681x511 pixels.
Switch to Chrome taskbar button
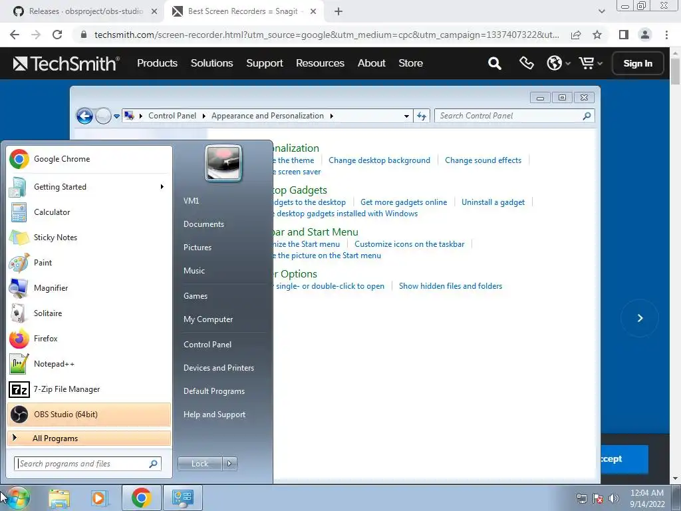click(x=142, y=498)
